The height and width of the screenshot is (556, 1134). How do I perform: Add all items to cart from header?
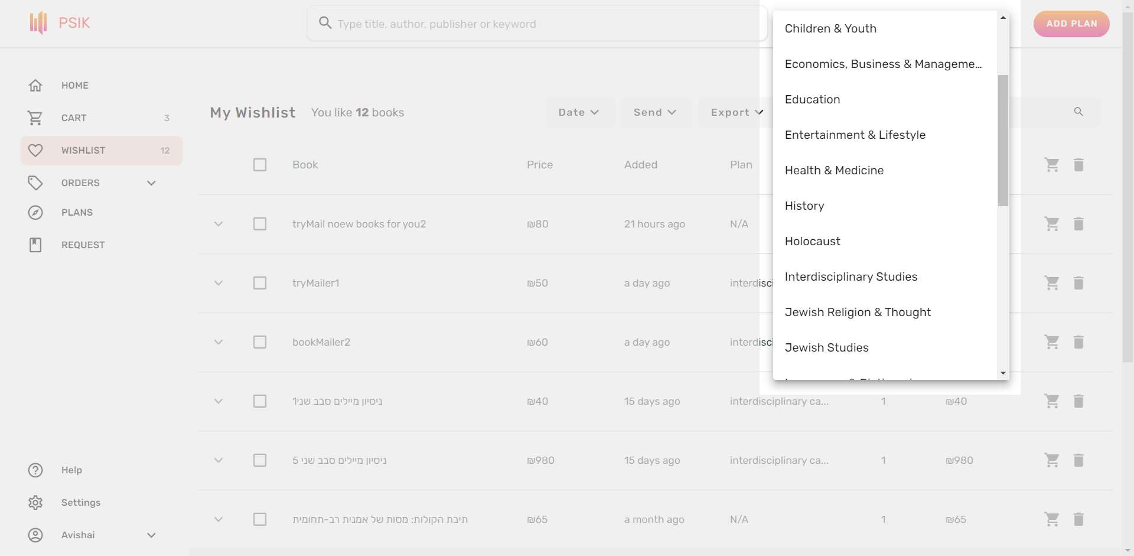pyautogui.click(x=1051, y=165)
